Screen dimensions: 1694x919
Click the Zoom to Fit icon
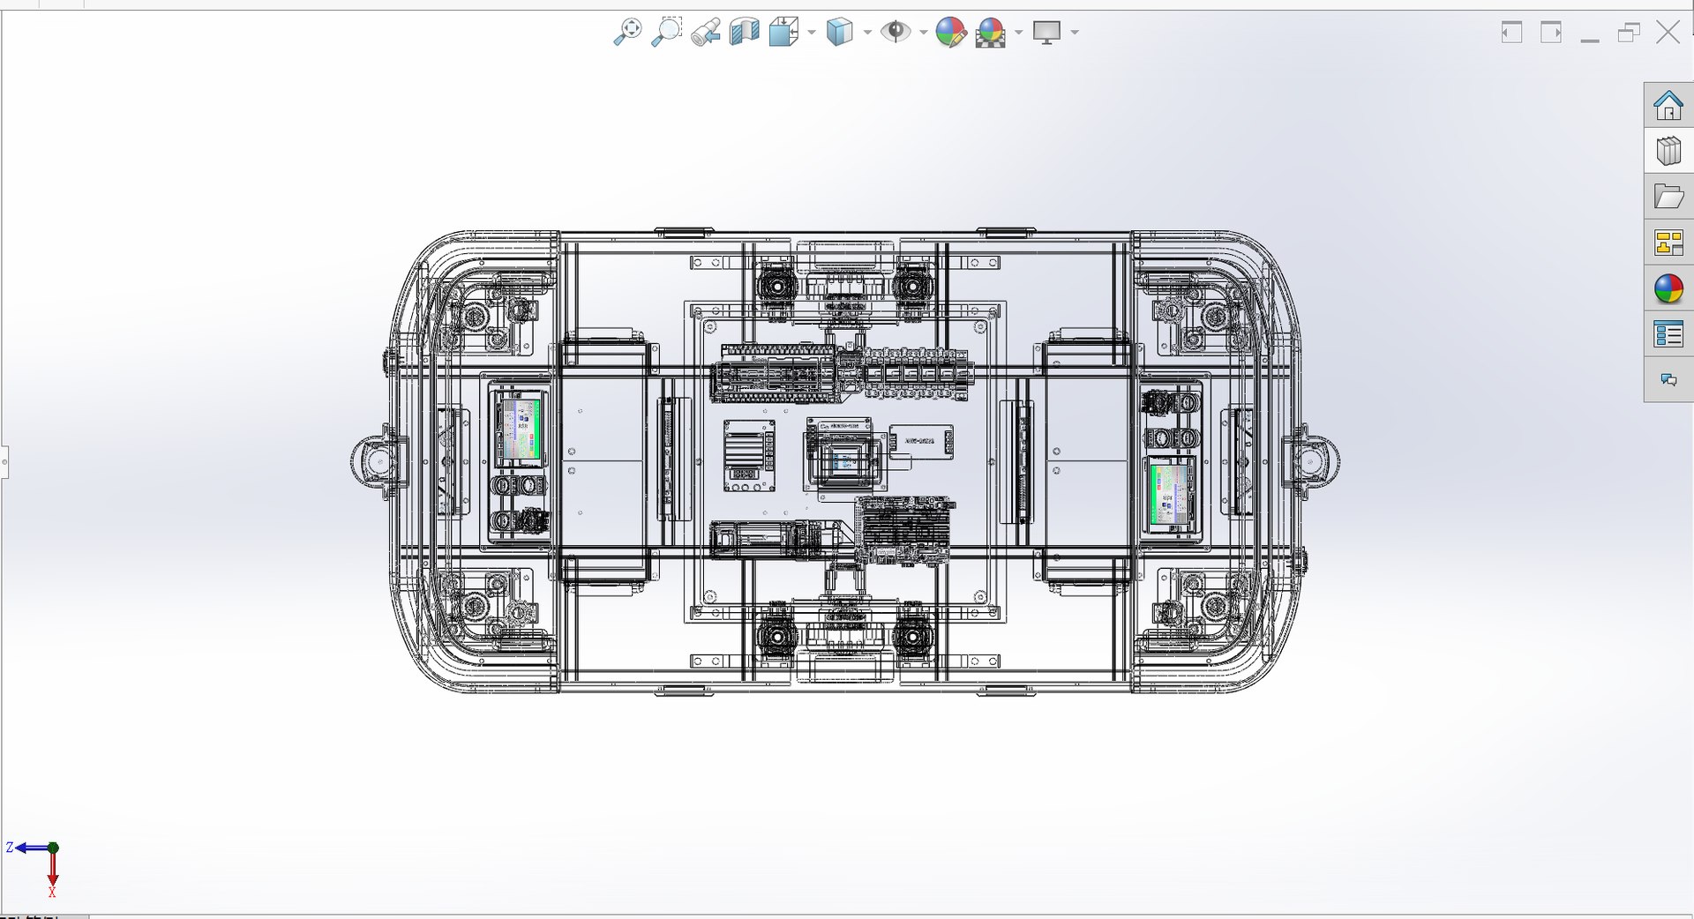coord(627,33)
